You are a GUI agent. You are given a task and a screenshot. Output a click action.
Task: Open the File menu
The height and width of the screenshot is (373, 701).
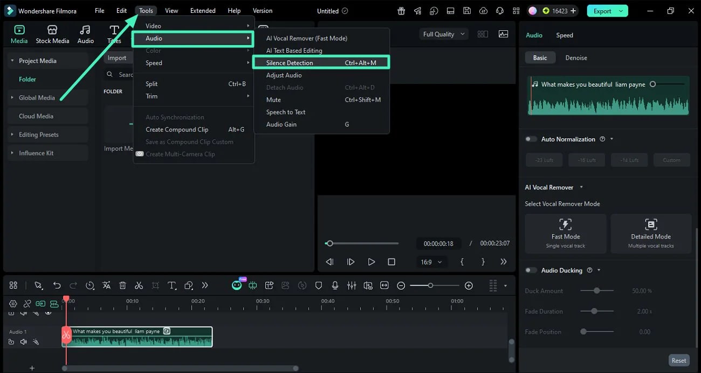pos(99,11)
